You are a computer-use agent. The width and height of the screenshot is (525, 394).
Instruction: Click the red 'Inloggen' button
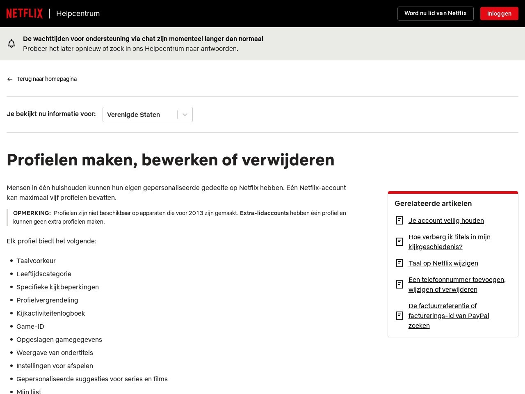click(499, 14)
